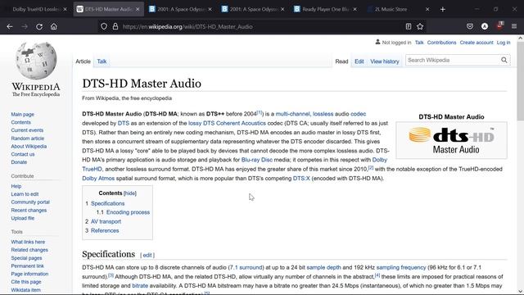Open the Create account link

477,43
